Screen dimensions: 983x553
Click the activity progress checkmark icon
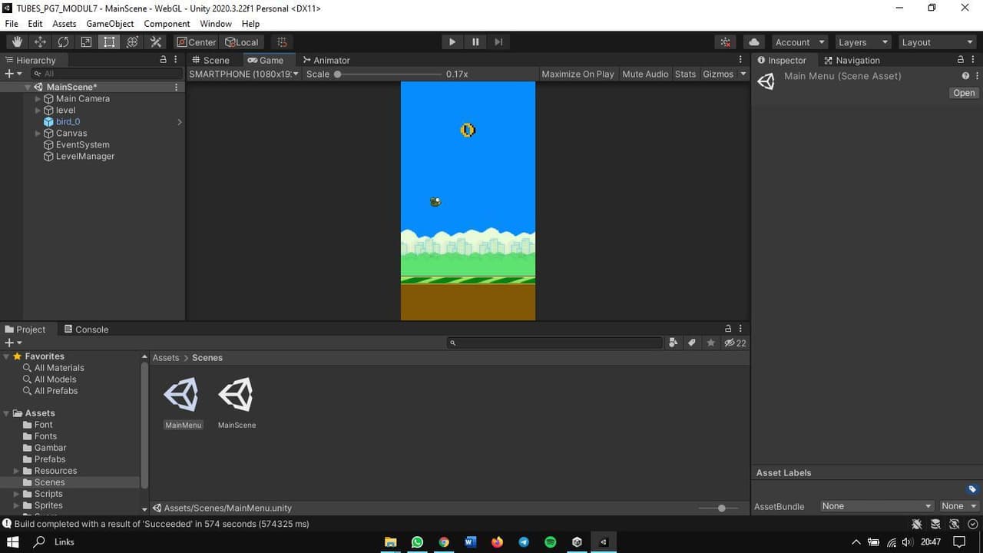point(973,524)
